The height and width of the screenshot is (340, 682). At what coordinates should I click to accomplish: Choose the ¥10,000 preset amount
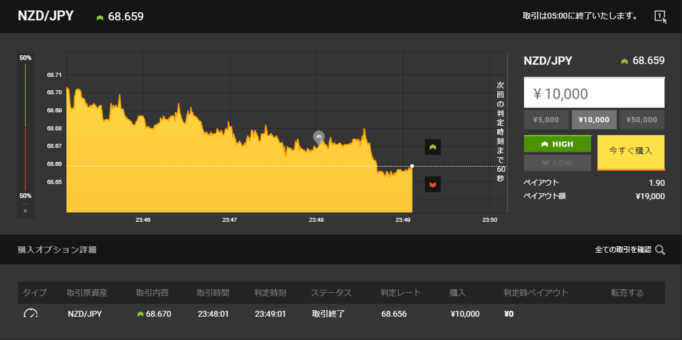pyautogui.click(x=594, y=120)
